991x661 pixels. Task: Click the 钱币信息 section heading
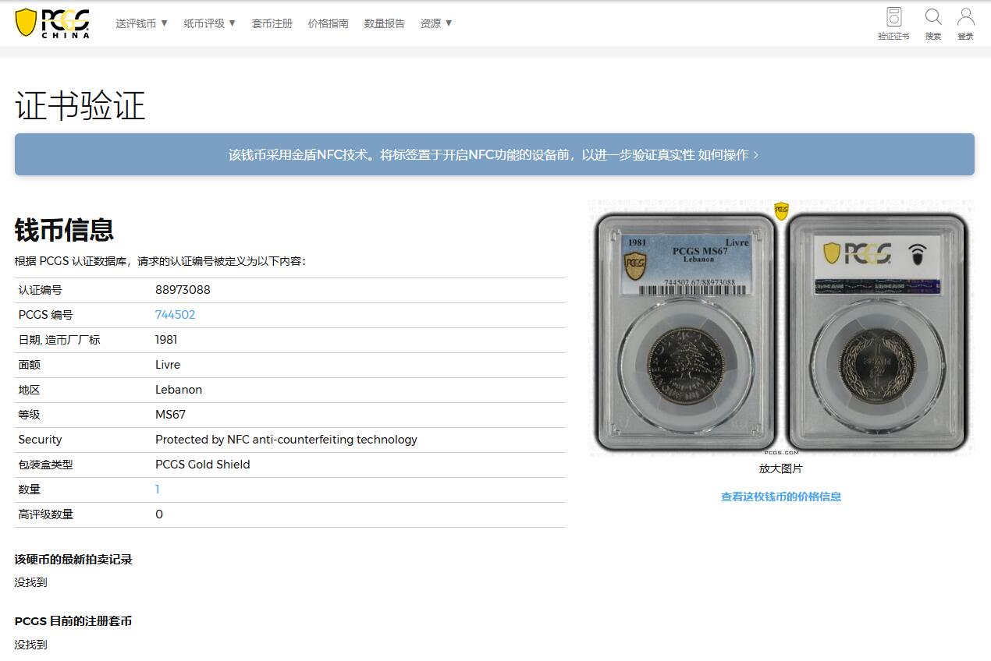coord(65,230)
